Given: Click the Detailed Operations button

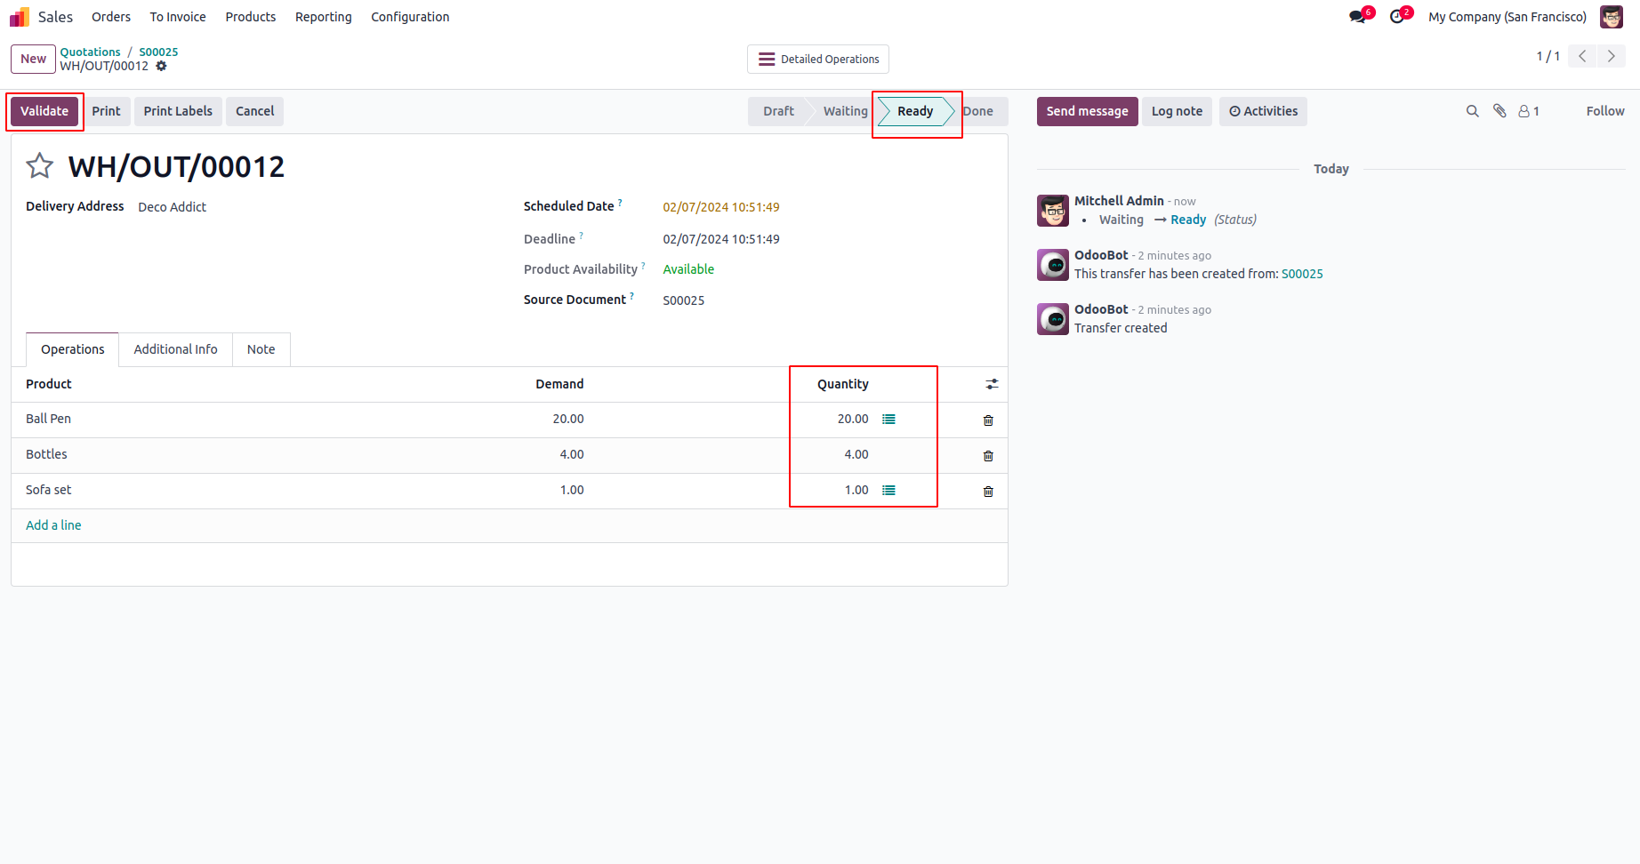Looking at the screenshot, I should [x=818, y=60].
